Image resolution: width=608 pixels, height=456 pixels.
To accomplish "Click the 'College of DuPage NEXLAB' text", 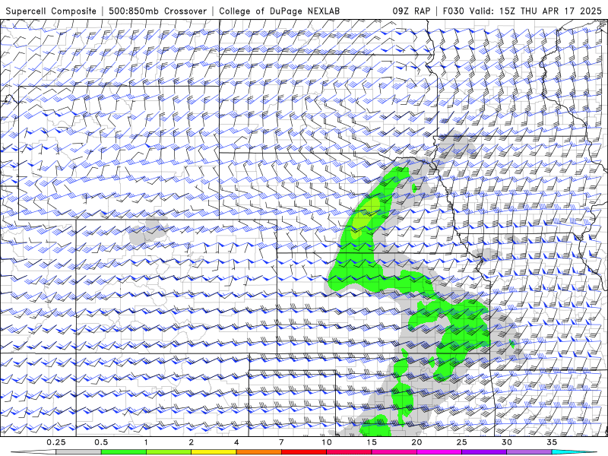I will coord(279,11).
